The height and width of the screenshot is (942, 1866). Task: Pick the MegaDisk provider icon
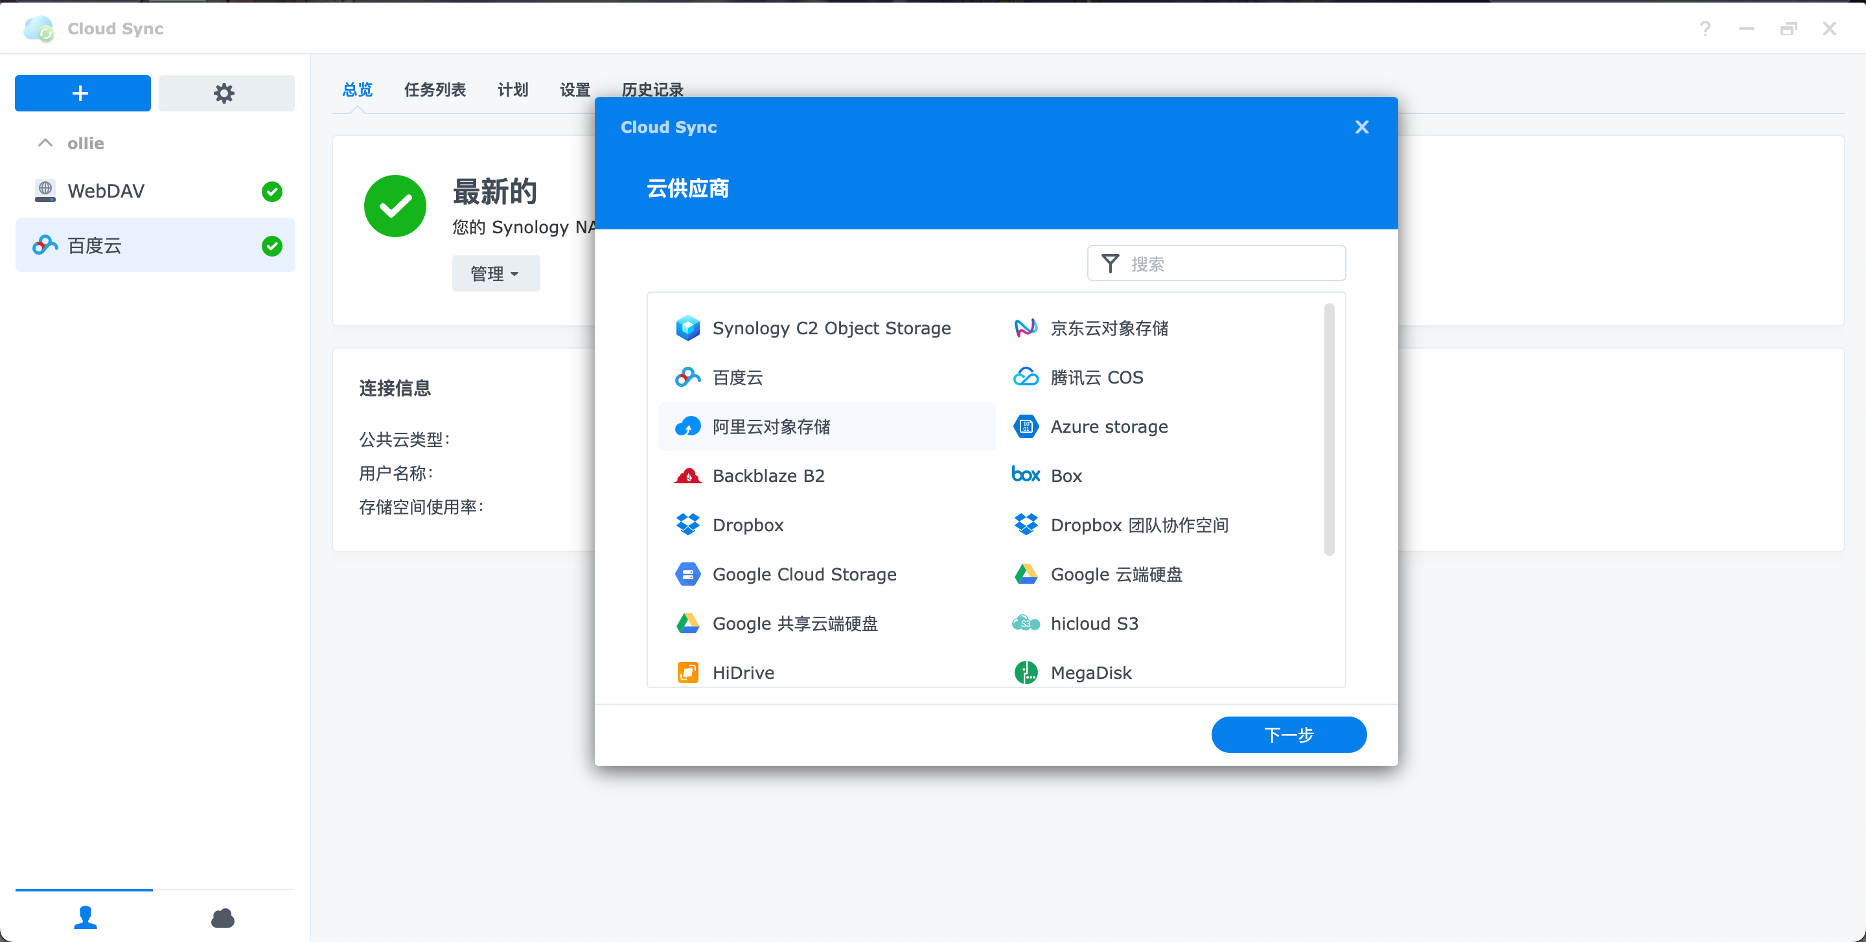1026,672
